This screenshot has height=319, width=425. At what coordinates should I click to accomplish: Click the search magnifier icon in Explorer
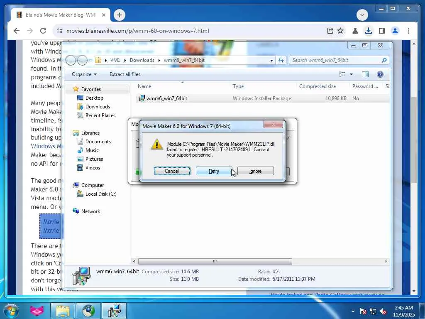pyautogui.click(x=384, y=60)
